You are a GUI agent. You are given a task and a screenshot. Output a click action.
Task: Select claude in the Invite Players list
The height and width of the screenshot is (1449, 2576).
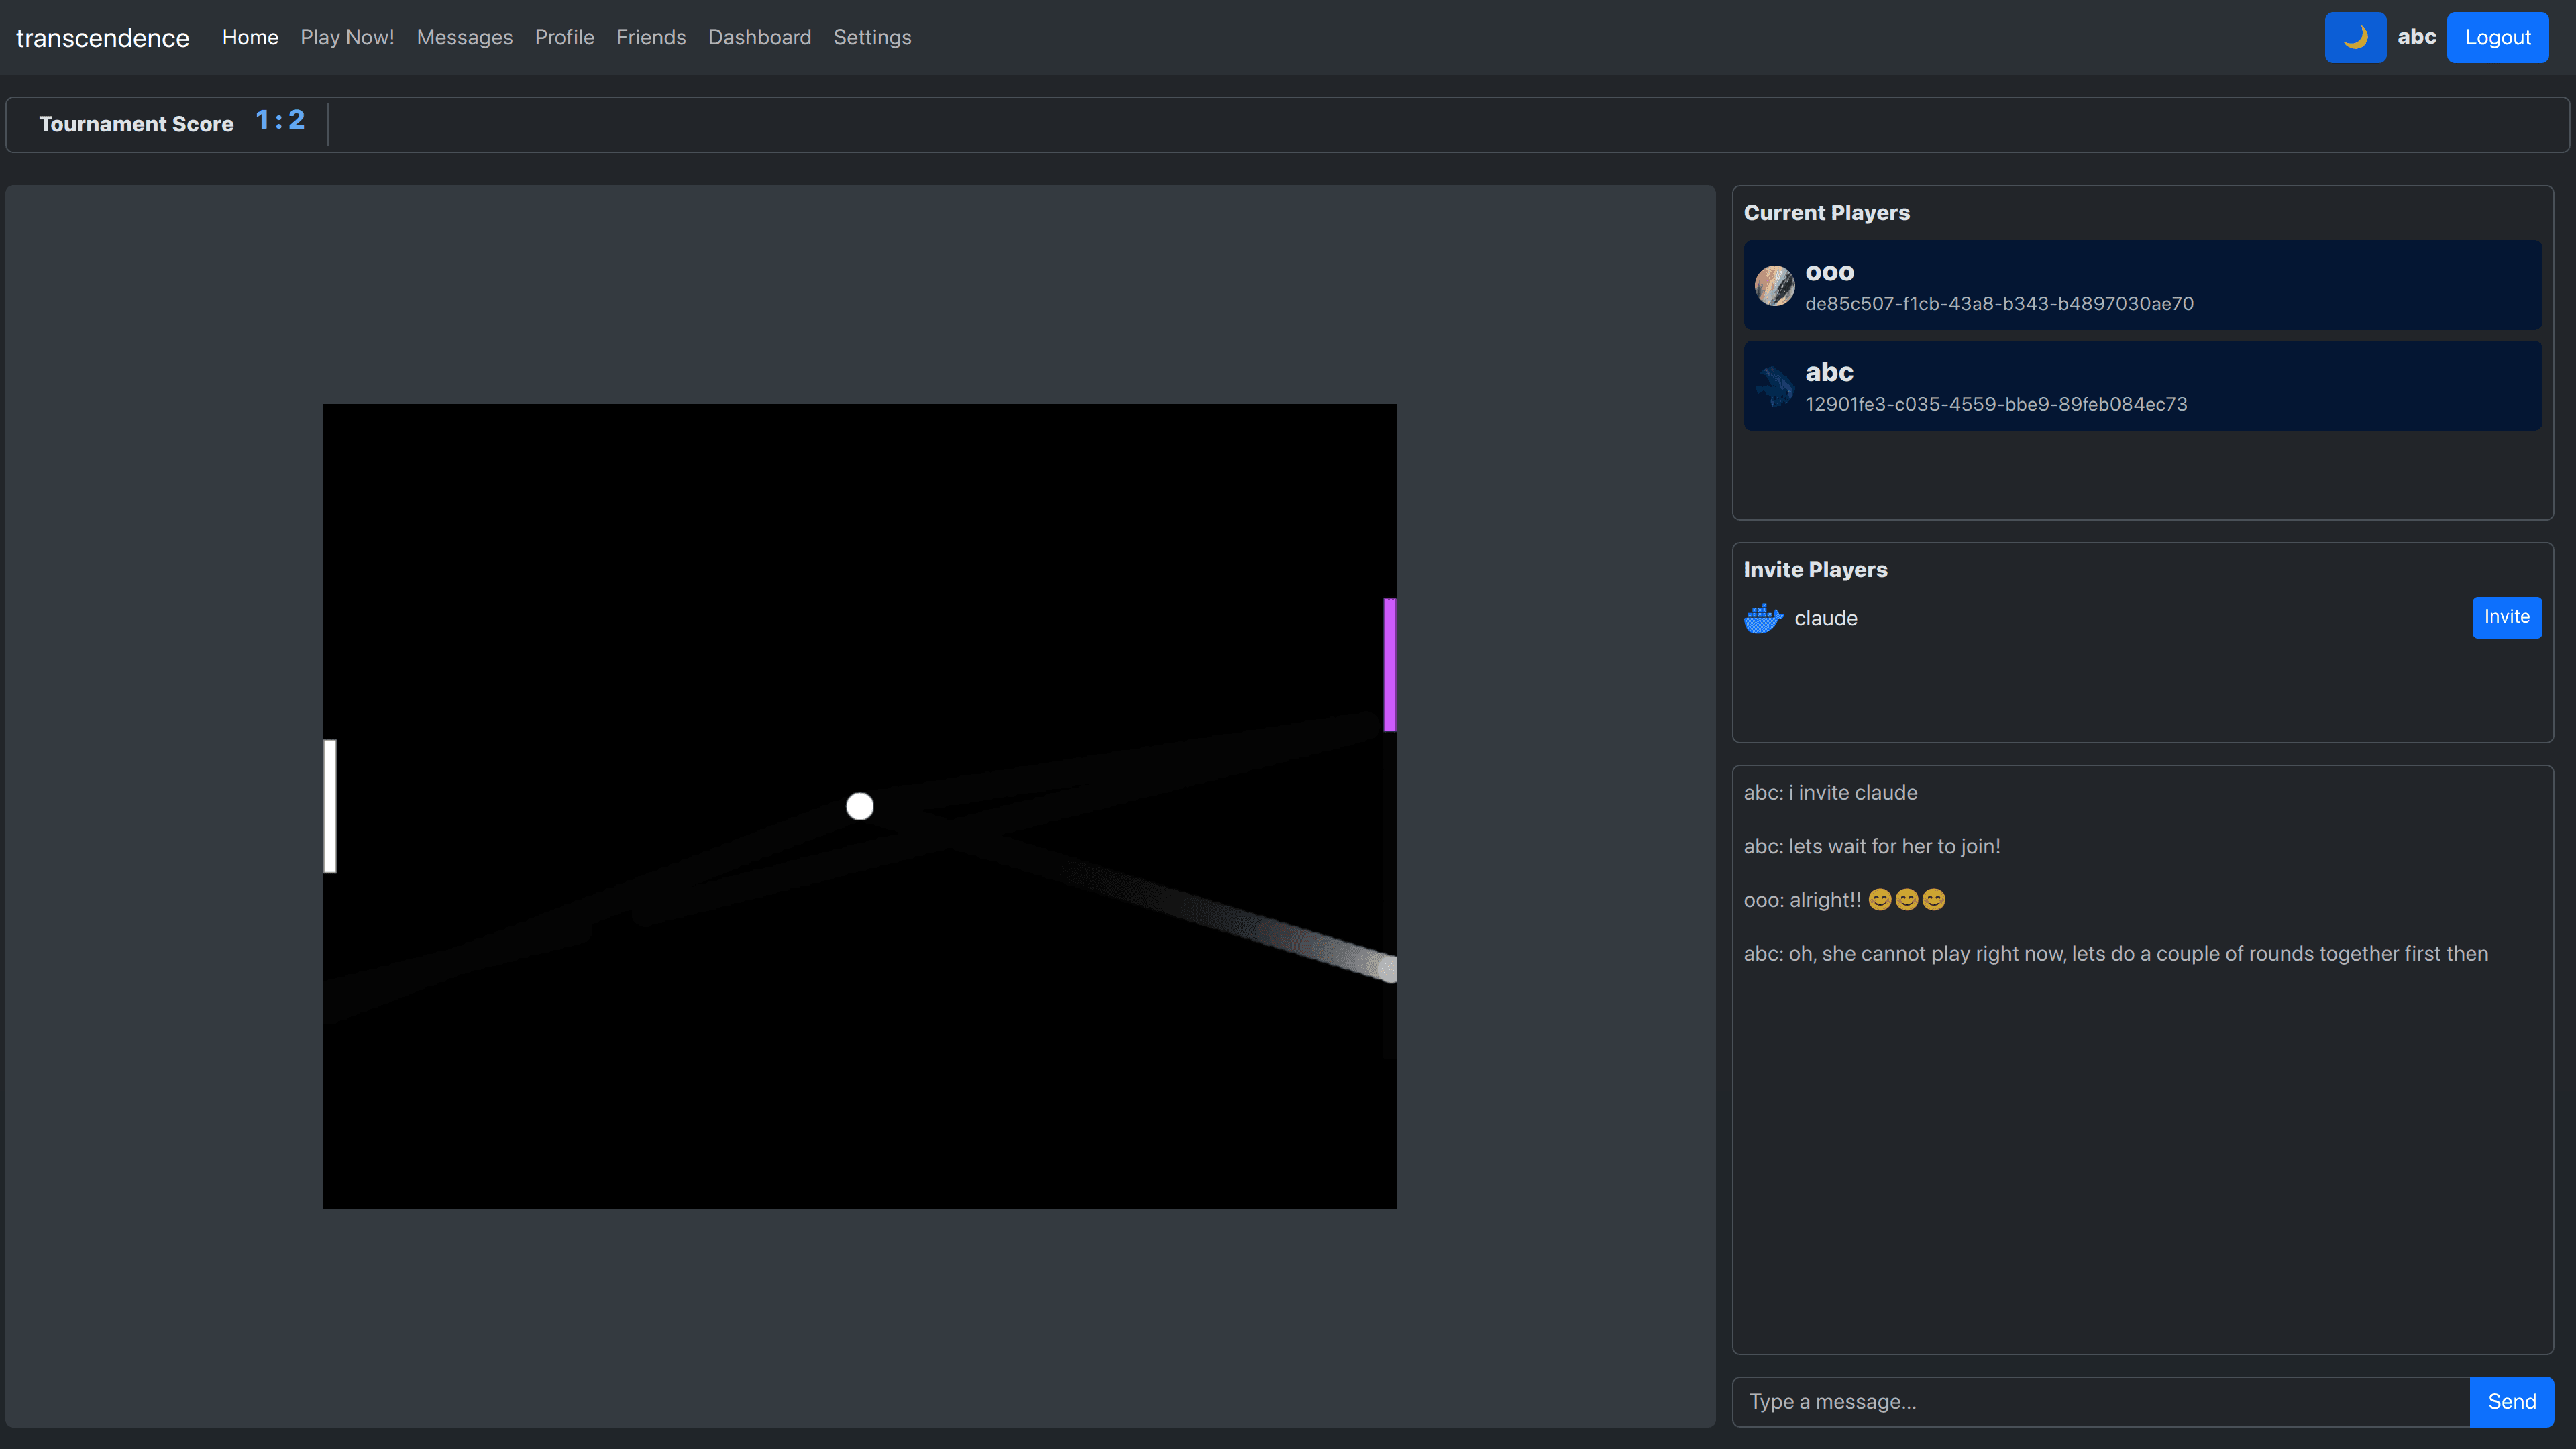tap(1825, 618)
